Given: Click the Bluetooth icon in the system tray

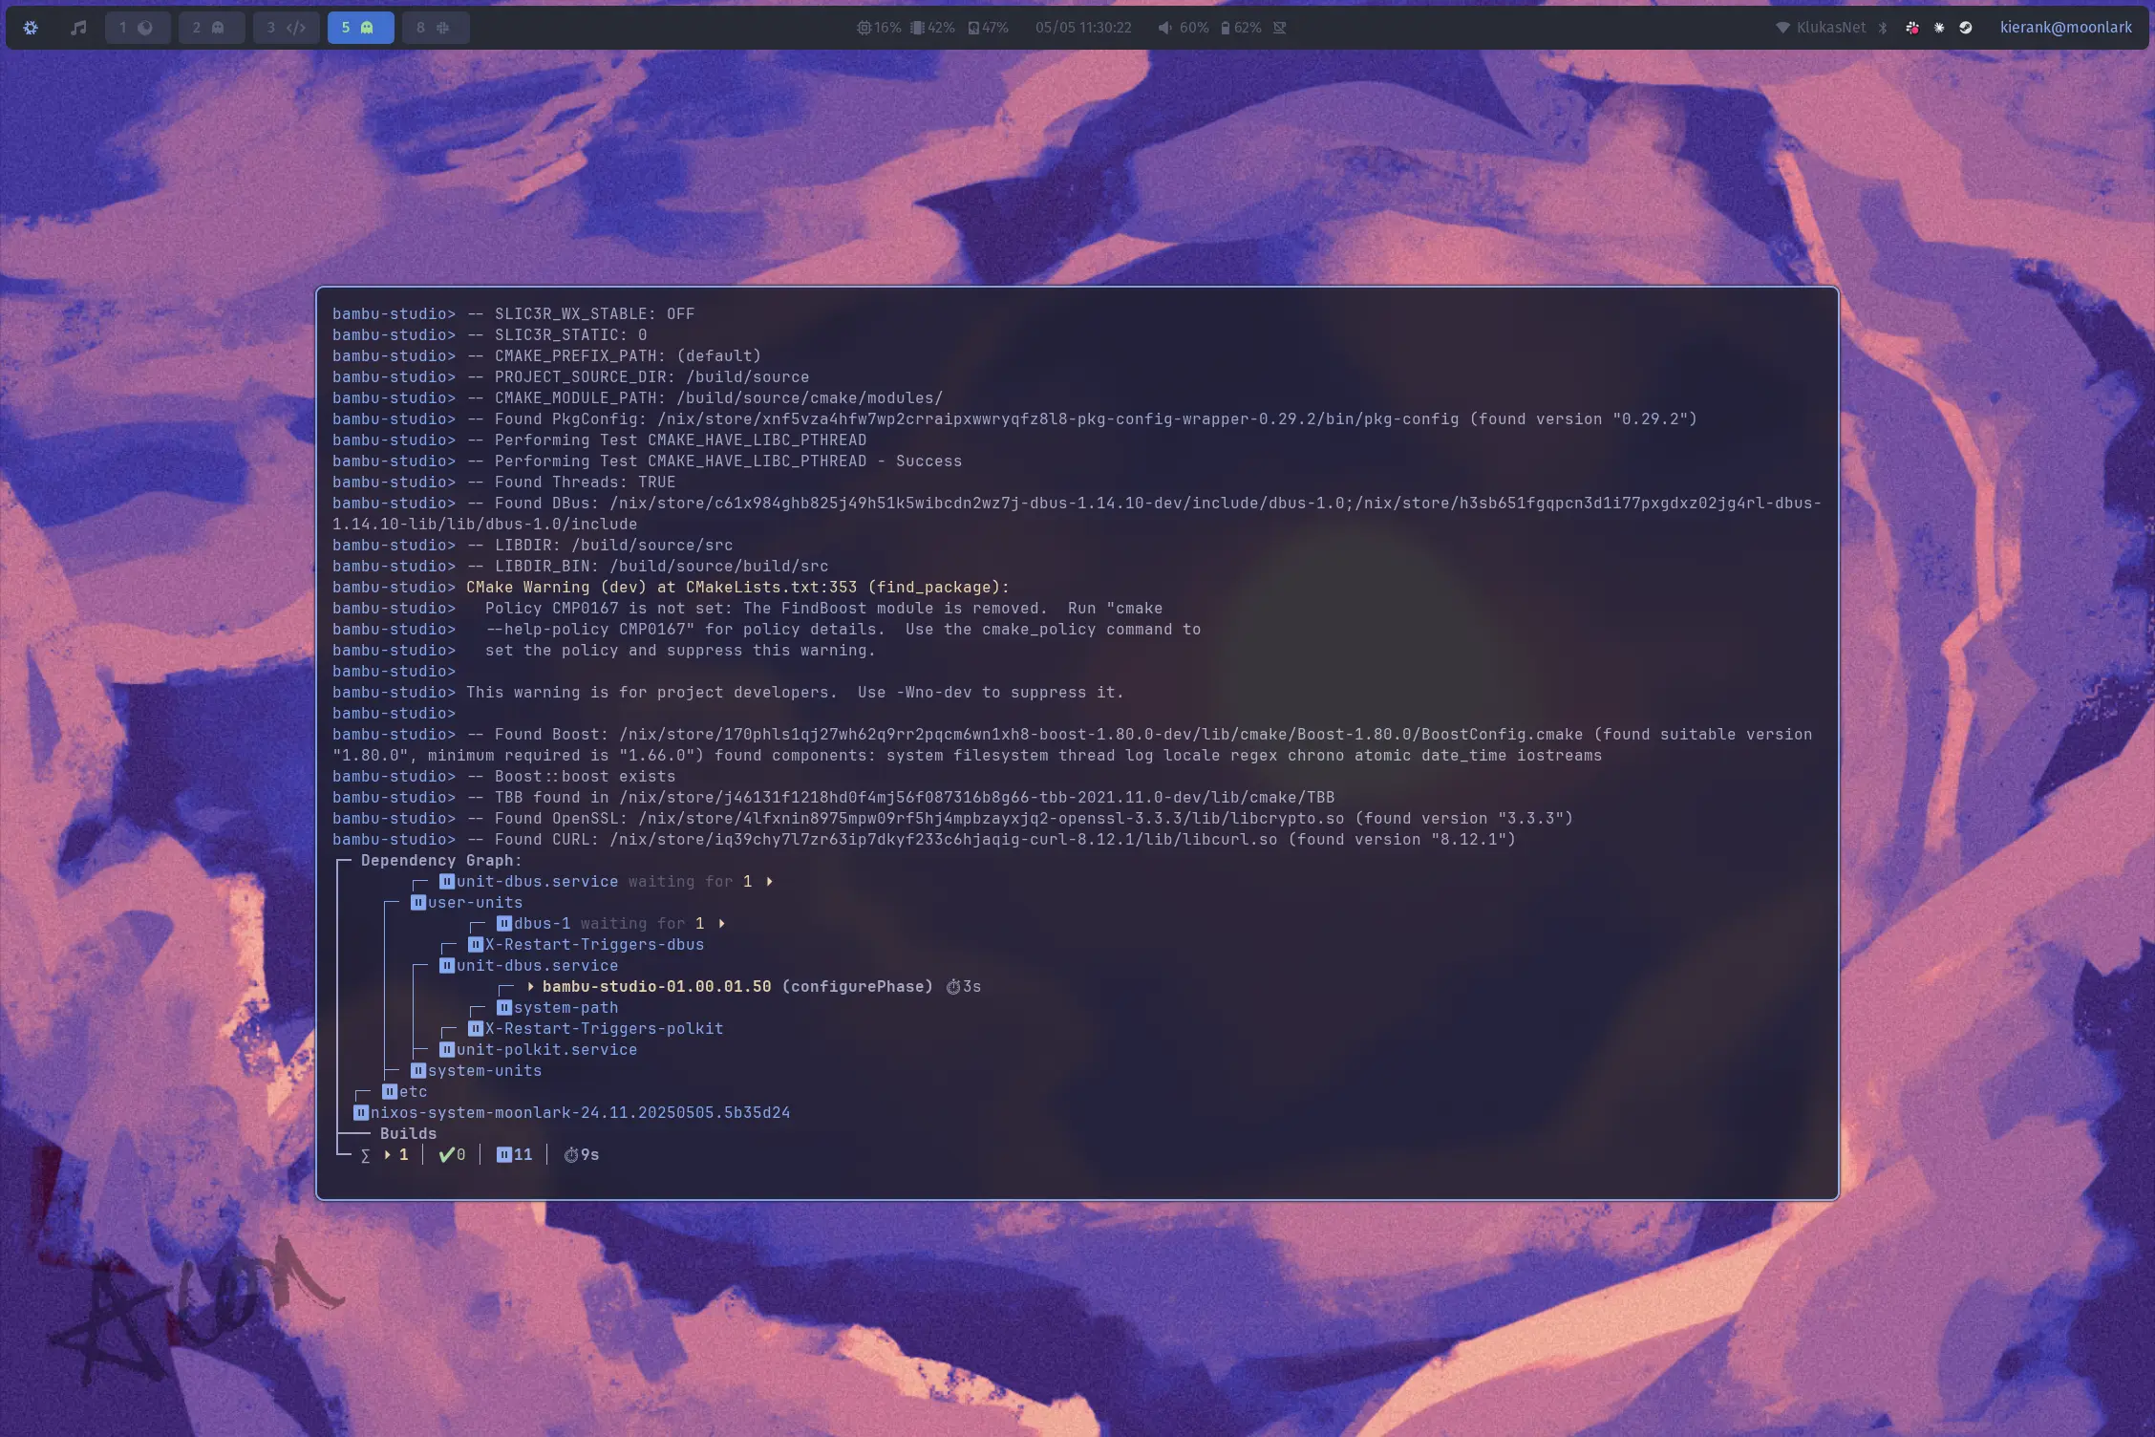Looking at the screenshot, I should [1883, 28].
